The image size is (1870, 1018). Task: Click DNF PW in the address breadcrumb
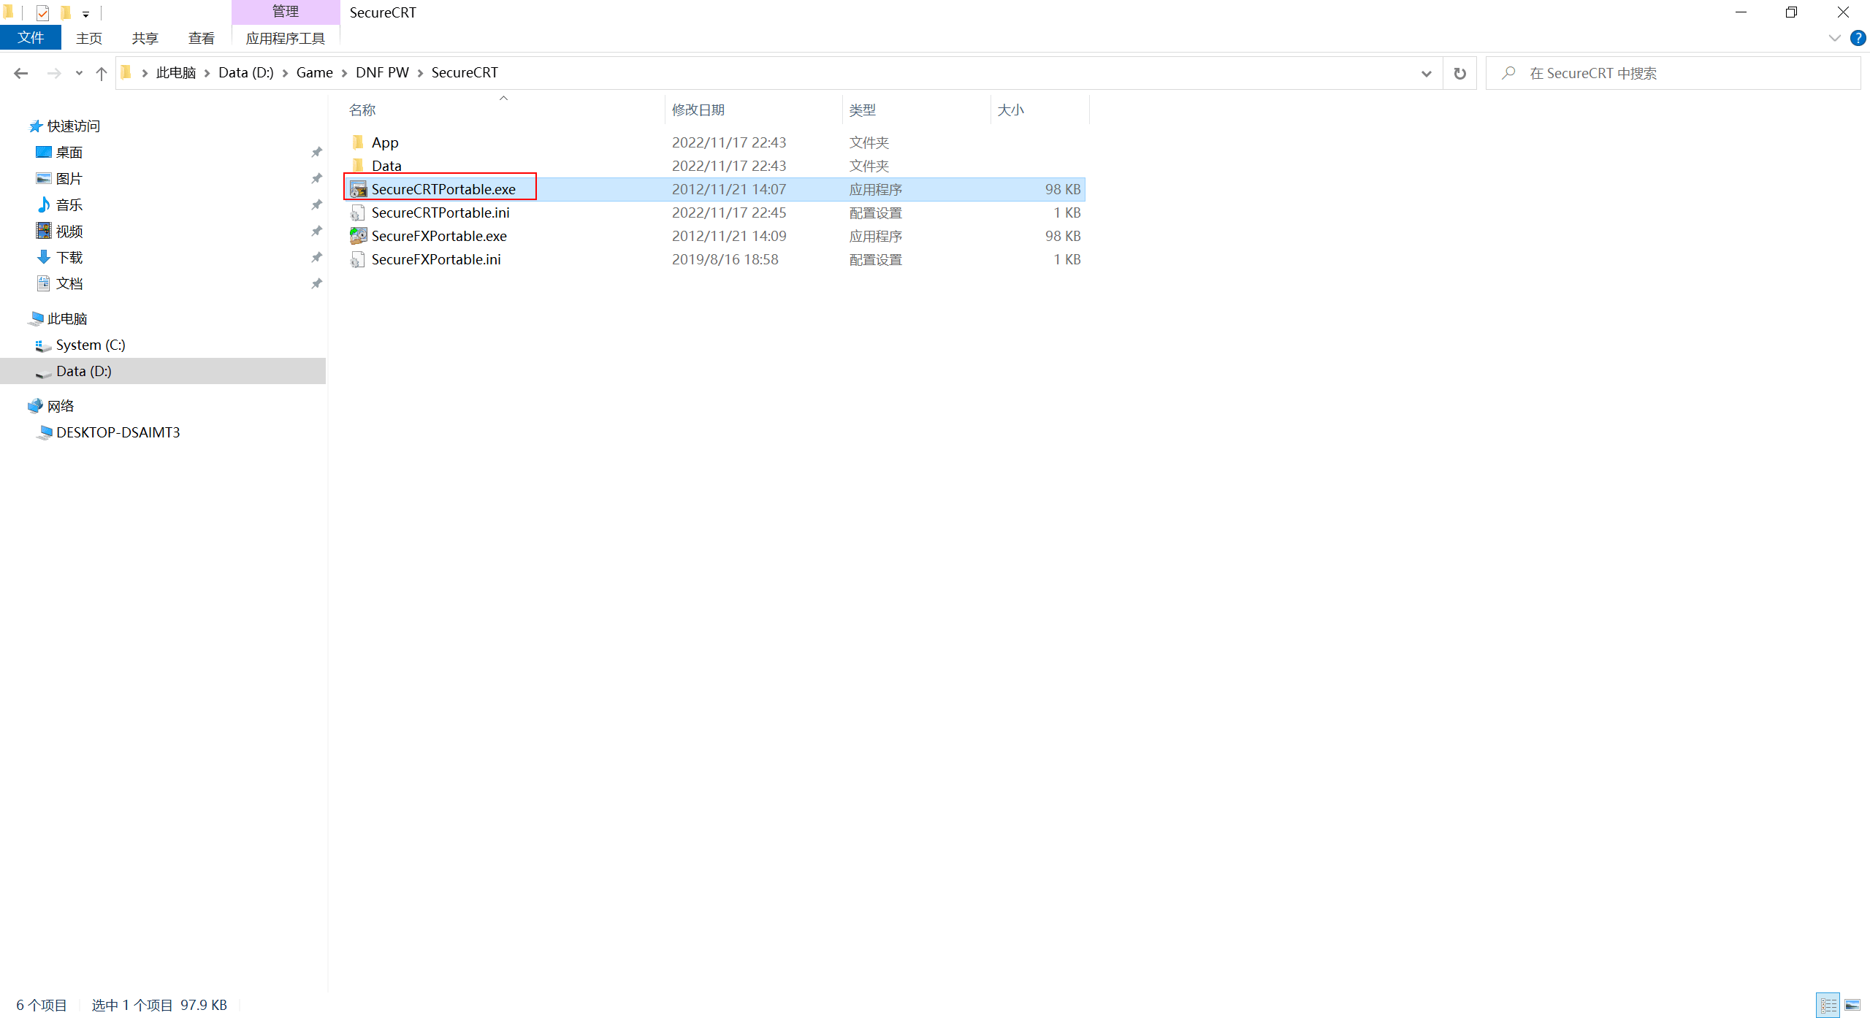click(x=382, y=73)
